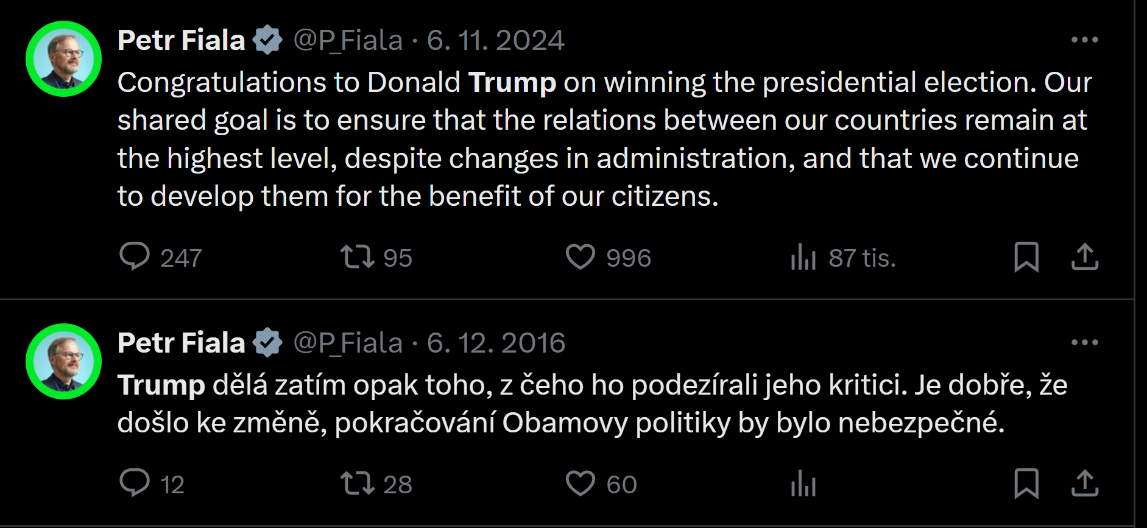The image size is (1147, 528).
Task: Share the 2016 Czech tweet
Action: click(1085, 483)
